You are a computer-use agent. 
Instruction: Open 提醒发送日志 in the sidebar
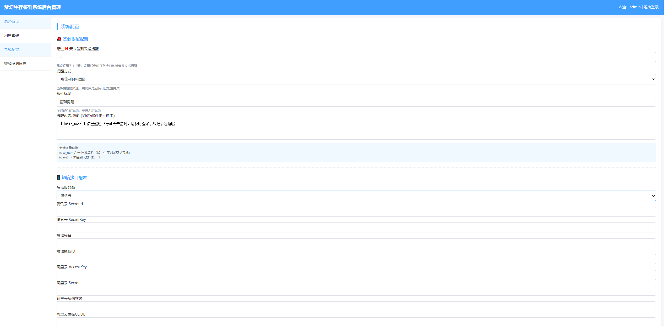15,64
